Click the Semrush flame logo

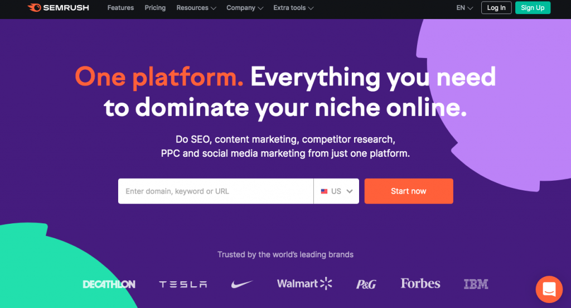click(35, 8)
